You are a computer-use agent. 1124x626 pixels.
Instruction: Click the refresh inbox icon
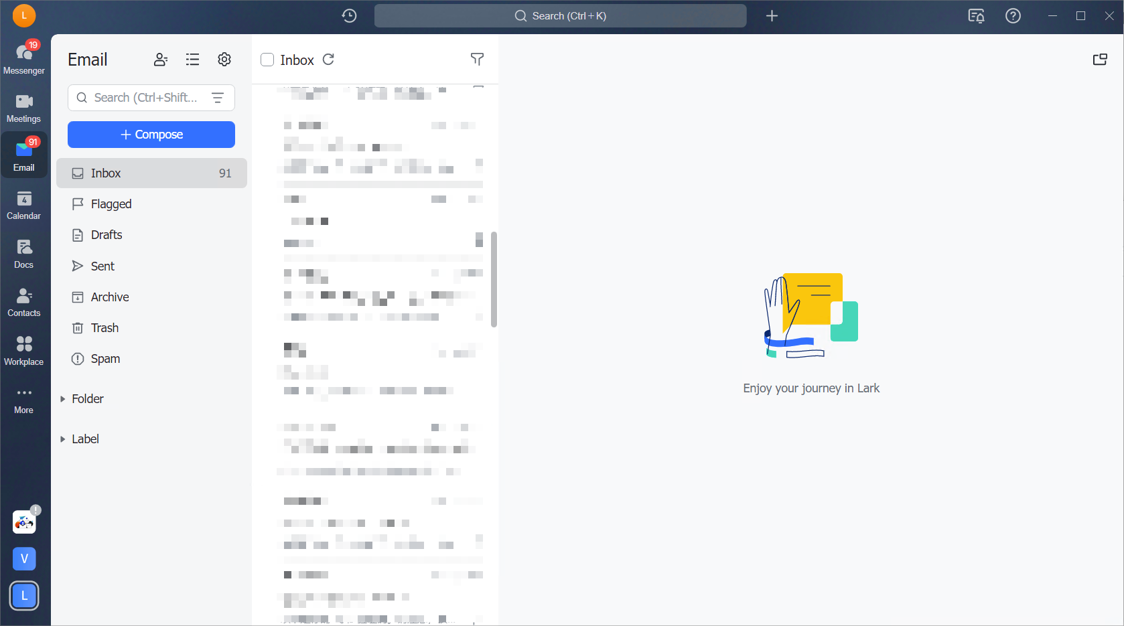click(328, 60)
